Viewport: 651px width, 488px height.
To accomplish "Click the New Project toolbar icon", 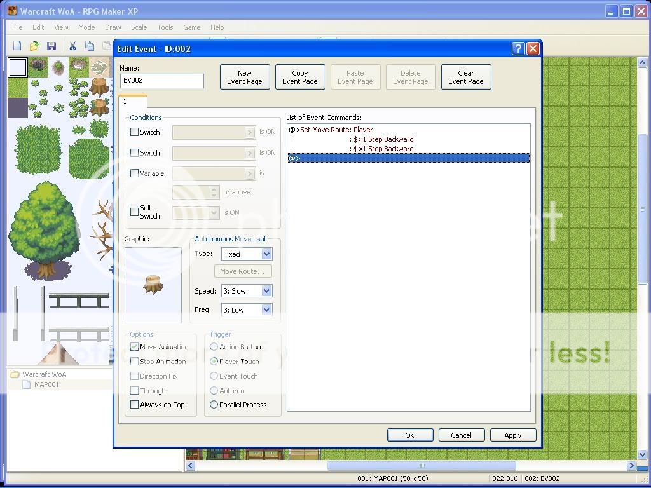I will click(17, 46).
